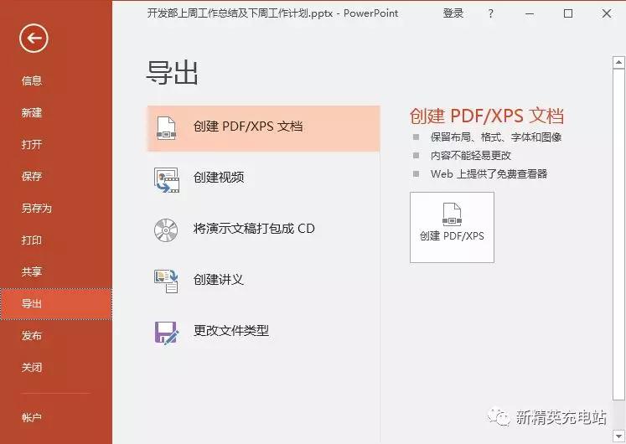Click the PDF/XPS document icon in export list
Image resolution: width=626 pixels, height=444 pixels.
point(166,127)
